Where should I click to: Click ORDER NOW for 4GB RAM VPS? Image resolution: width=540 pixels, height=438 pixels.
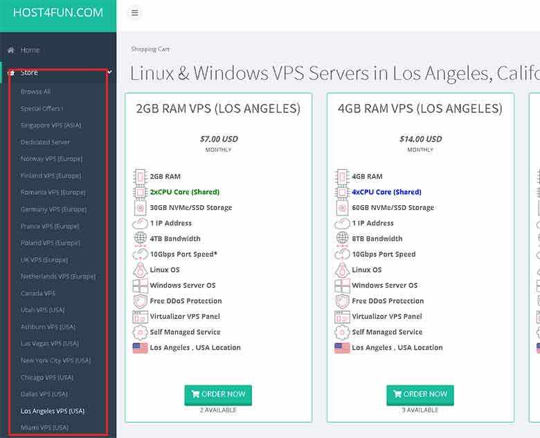click(x=420, y=394)
